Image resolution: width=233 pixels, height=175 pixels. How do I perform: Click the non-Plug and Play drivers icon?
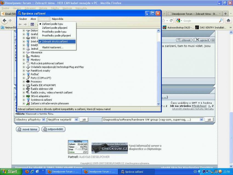tap(28, 67)
